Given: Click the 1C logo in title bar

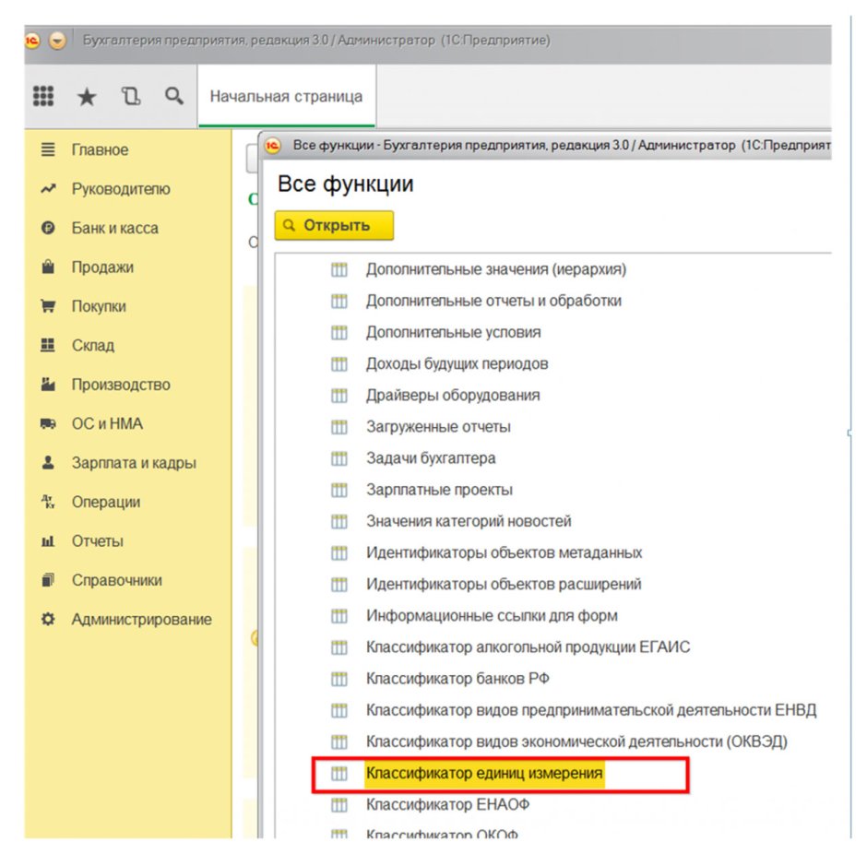Looking at the screenshot, I should (32, 41).
